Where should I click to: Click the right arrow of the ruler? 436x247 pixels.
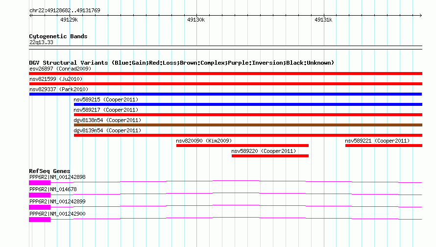pyautogui.click(x=421, y=15)
